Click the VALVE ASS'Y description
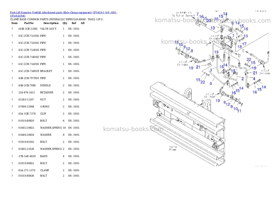 (x=48, y=29)
